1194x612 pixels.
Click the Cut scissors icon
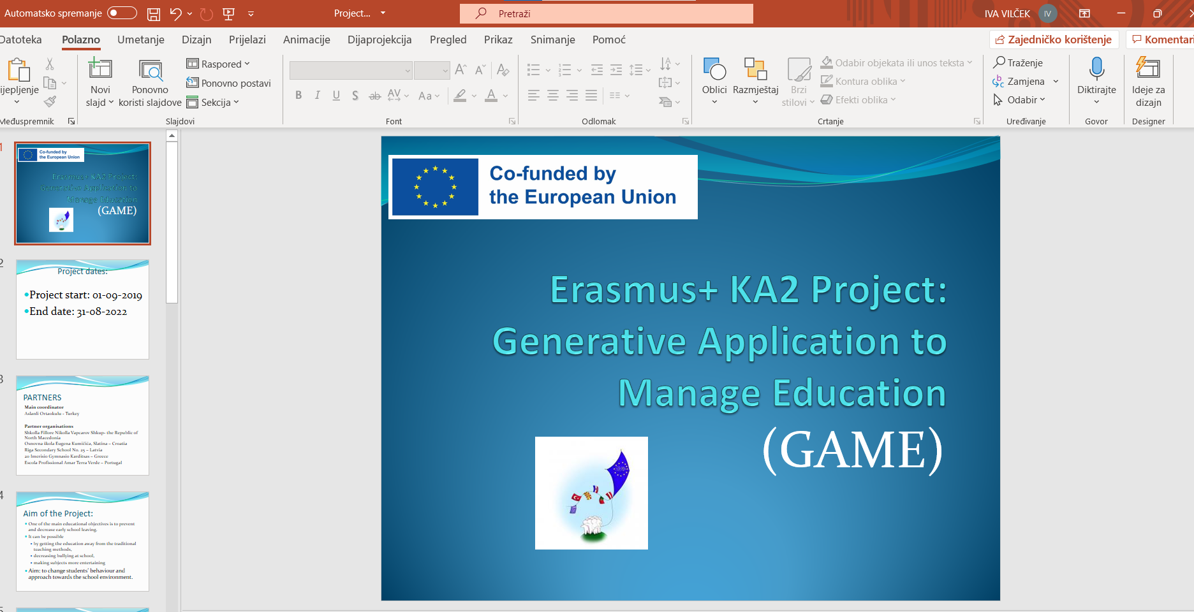pyautogui.click(x=50, y=64)
